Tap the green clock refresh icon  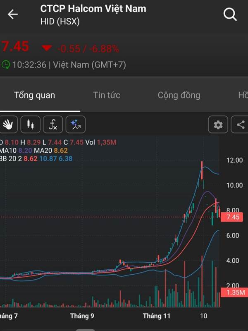pos(5,65)
